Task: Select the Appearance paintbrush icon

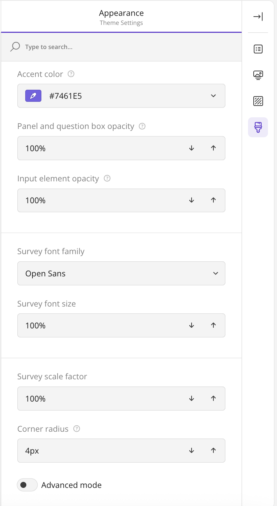Action: click(x=258, y=127)
